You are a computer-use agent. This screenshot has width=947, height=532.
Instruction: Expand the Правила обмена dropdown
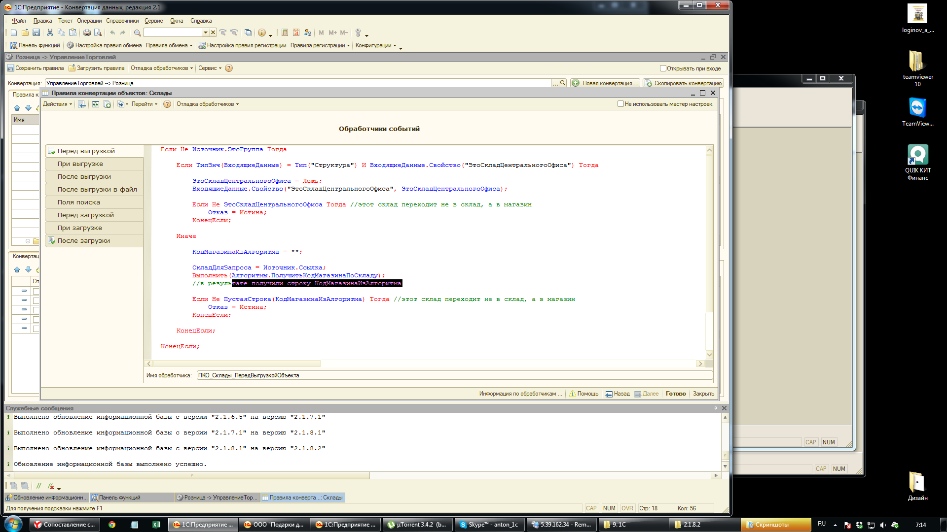point(169,45)
